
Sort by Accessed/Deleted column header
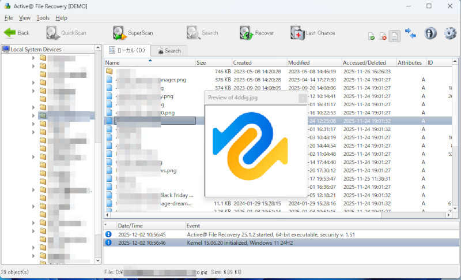(369, 63)
